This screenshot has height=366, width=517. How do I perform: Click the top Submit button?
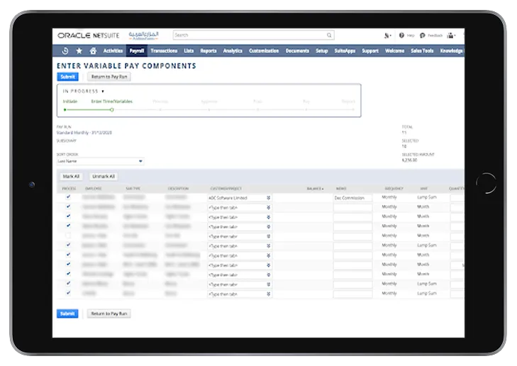tap(67, 76)
